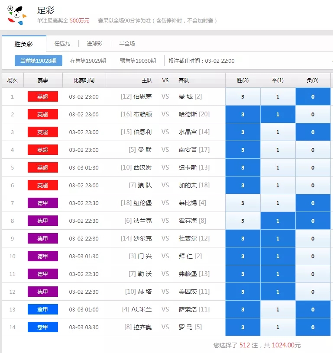333x353 pixels.
Task: Click the 德甲 badge in match 10
Action: point(43,256)
